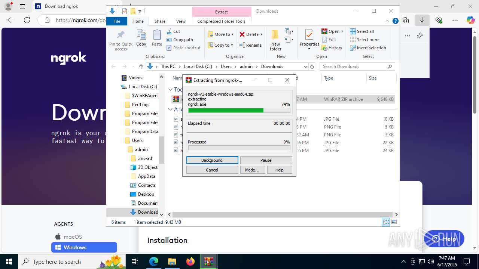Open Copilot icon in Edge
The width and height of the screenshot is (479, 269).
(x=470, y=20)
